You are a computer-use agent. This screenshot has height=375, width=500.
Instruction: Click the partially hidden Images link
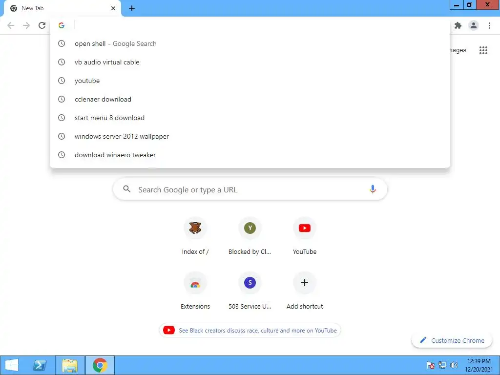pos(458,50)
